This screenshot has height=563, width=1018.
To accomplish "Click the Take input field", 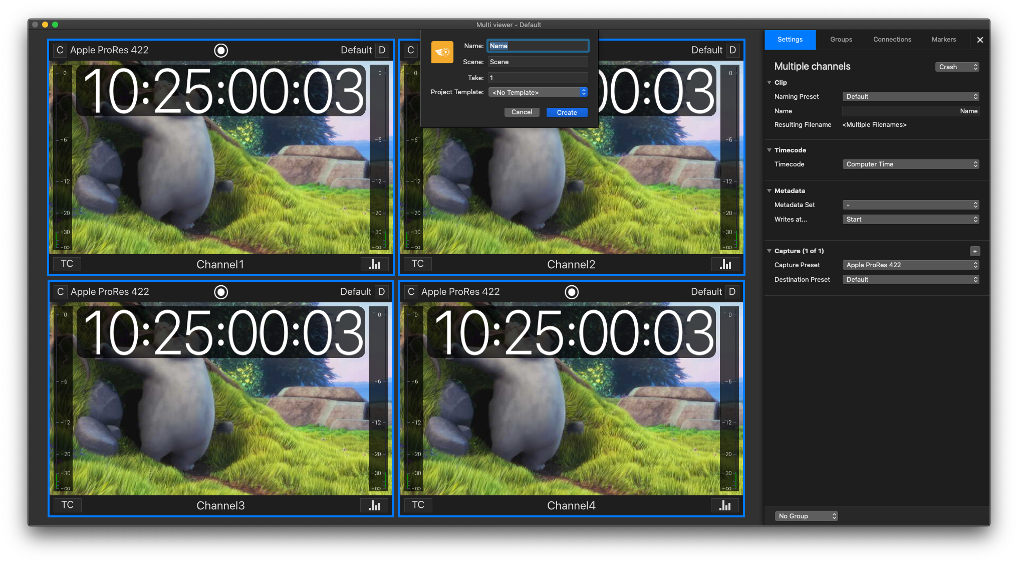I will coord(538,78).
